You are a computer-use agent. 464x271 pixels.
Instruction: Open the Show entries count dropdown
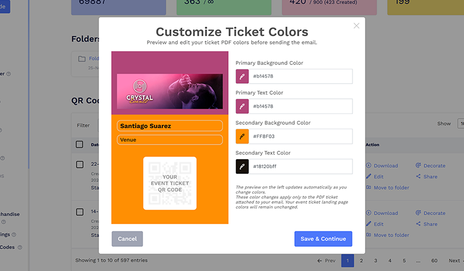coord(461,124)
